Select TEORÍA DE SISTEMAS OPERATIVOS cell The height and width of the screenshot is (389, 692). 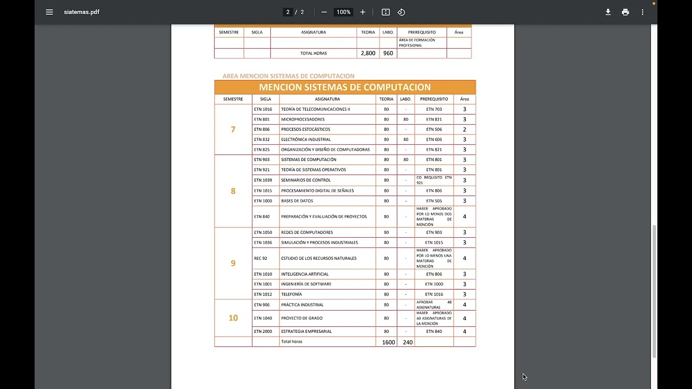click(327, 170)
